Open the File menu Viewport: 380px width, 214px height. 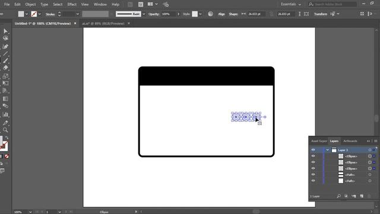click(7, 4)
